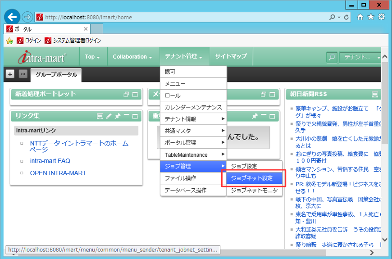Click the new browser tab button

(x=96, y=29)
